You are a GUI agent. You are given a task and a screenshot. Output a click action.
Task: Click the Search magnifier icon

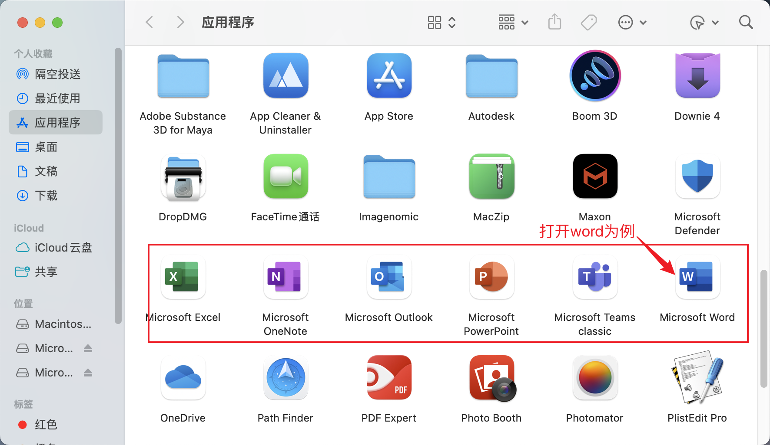pos(746,22)
